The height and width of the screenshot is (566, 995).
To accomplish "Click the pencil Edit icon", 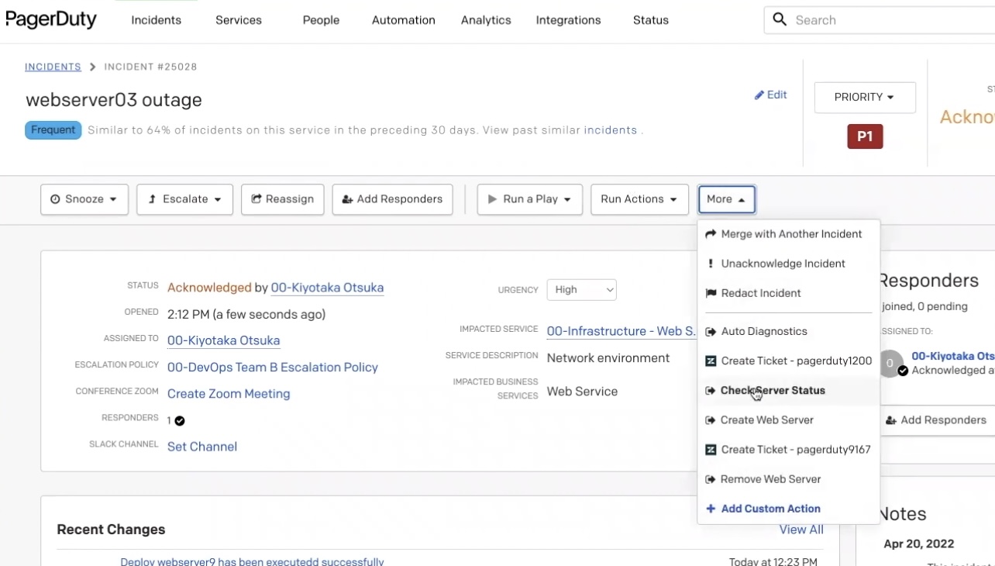I will (x=759, y=95).
